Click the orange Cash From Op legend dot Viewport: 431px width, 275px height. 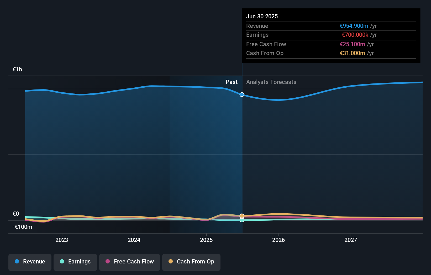pyautogui.click(x=171, y=262)
